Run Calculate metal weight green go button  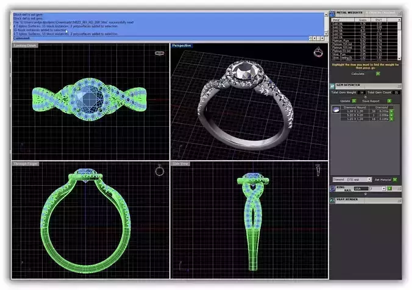click(x=378, y=74)
